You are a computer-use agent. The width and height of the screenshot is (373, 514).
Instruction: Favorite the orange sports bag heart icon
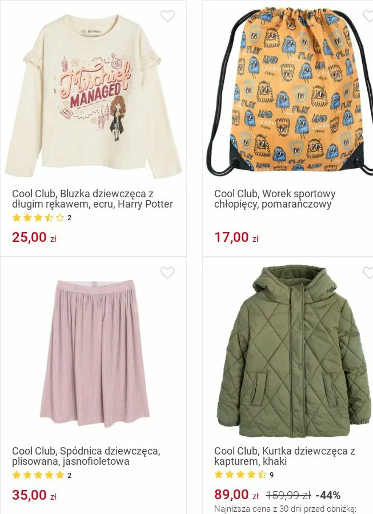pos(368,16)
